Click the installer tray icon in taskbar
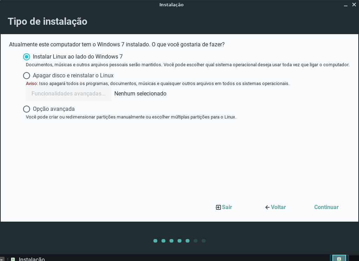Image resolution: width=359 pixels, height=261 pixels. tap(339, 259)
